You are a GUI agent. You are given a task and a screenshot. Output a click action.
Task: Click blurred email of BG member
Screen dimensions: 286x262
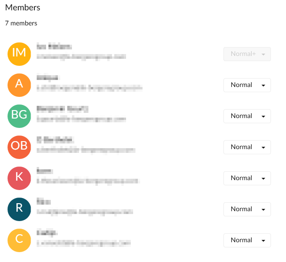point(81,119)
